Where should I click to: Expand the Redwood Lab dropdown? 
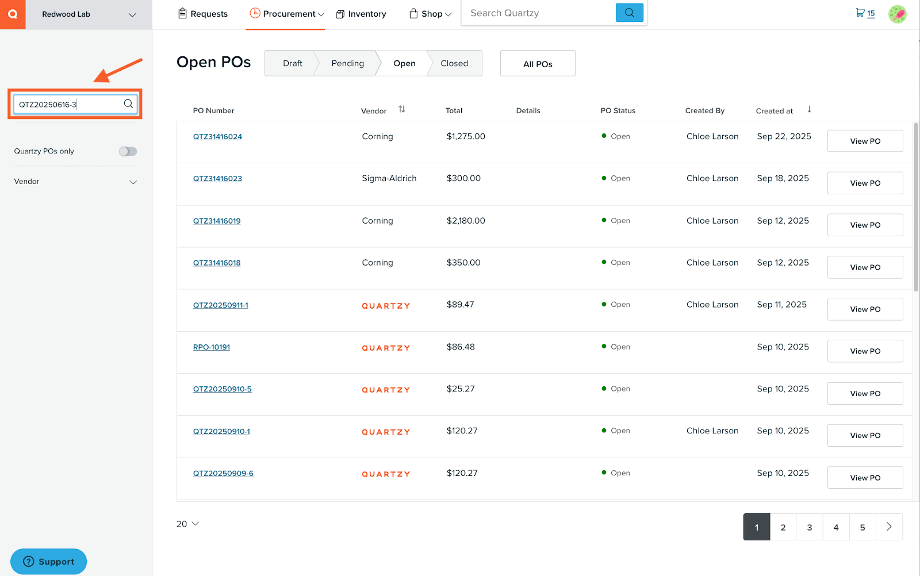coord(133,14)
